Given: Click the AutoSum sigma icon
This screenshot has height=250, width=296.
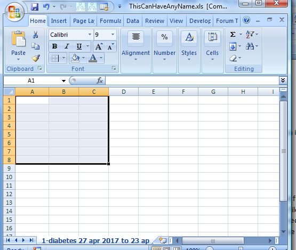Looking at the screenshot, I should (x=233, y=34).
